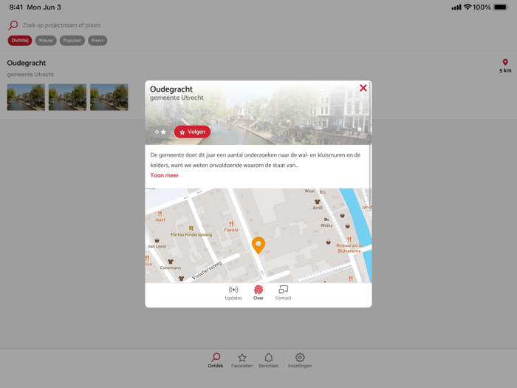Switch to Ontdek bottom tab

[x=216, y=361]
